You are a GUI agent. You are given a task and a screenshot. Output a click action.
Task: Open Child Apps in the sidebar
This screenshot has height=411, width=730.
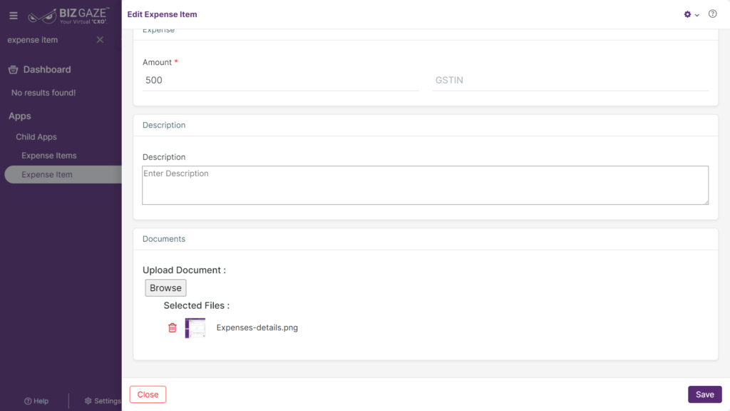[x=36, y=137]
